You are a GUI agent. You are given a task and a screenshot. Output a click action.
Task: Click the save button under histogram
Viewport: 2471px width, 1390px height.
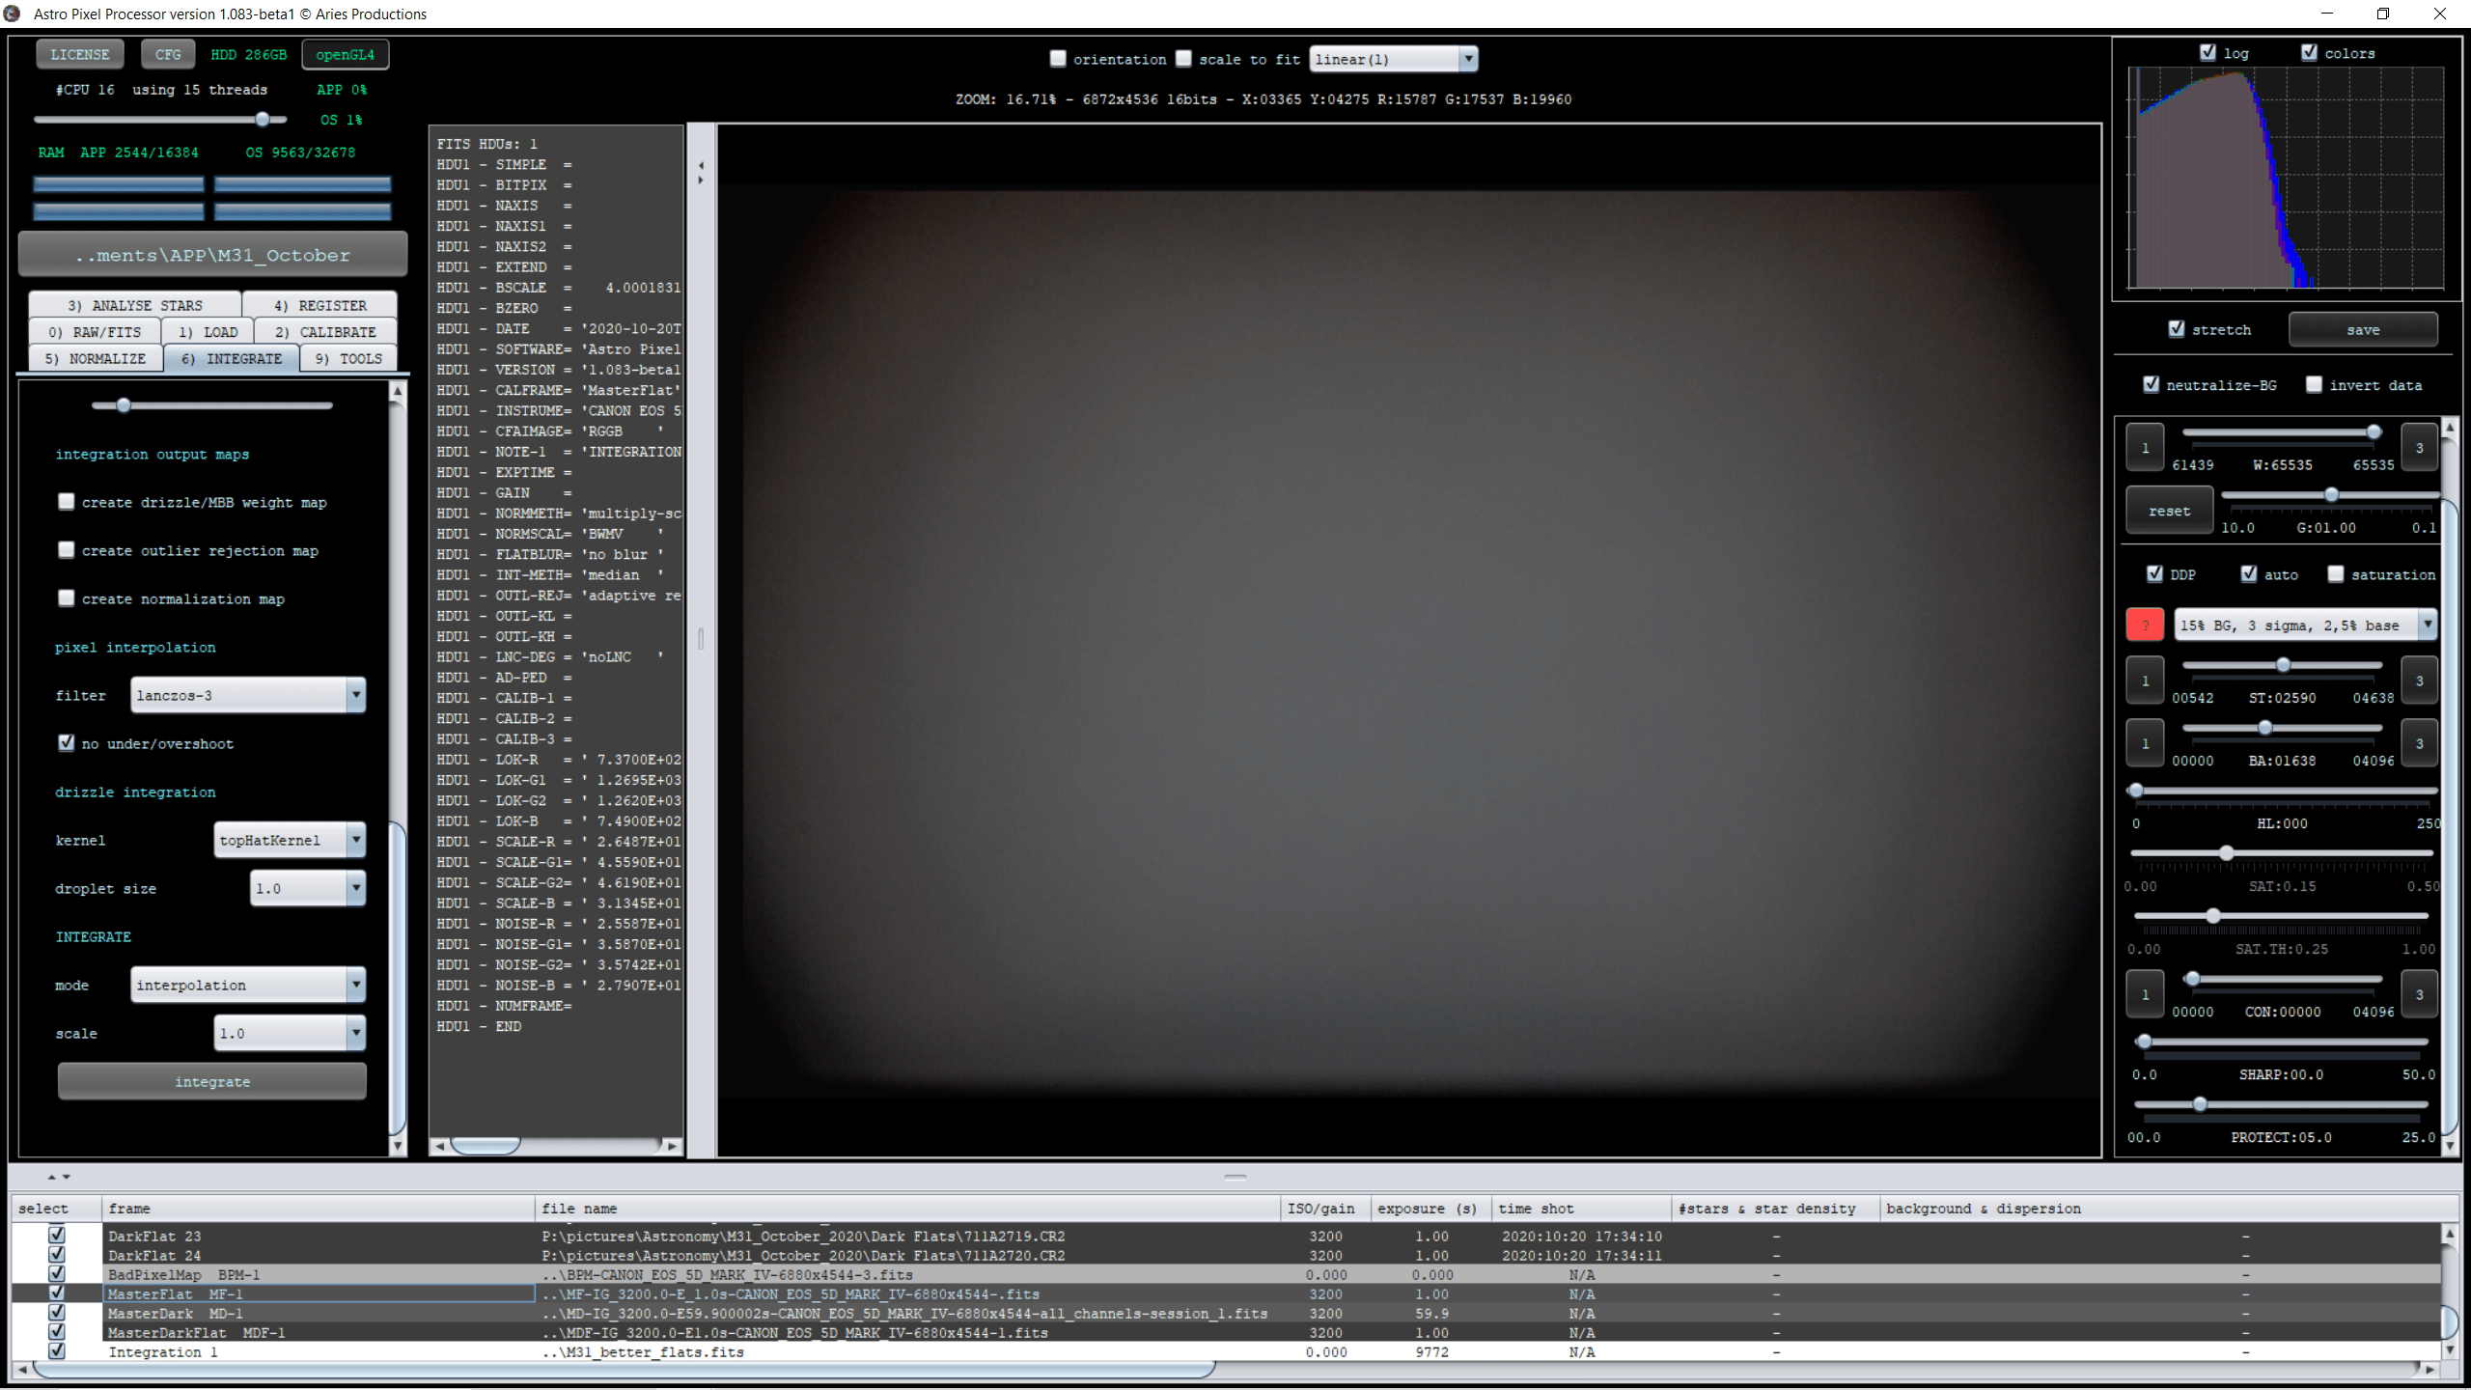coord(2362,330)
